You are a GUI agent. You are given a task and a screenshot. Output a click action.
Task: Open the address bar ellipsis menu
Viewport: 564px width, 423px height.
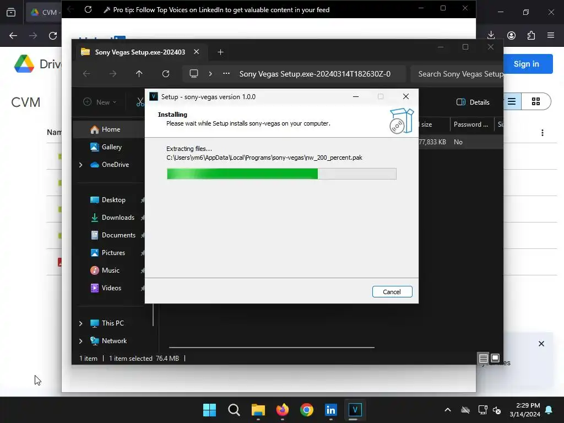(x=226, y=73)
